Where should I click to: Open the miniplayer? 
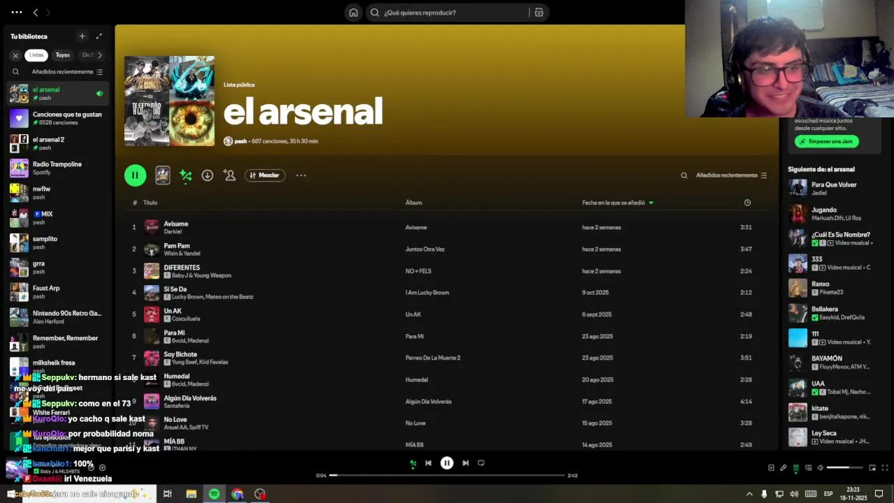(872, 468)
